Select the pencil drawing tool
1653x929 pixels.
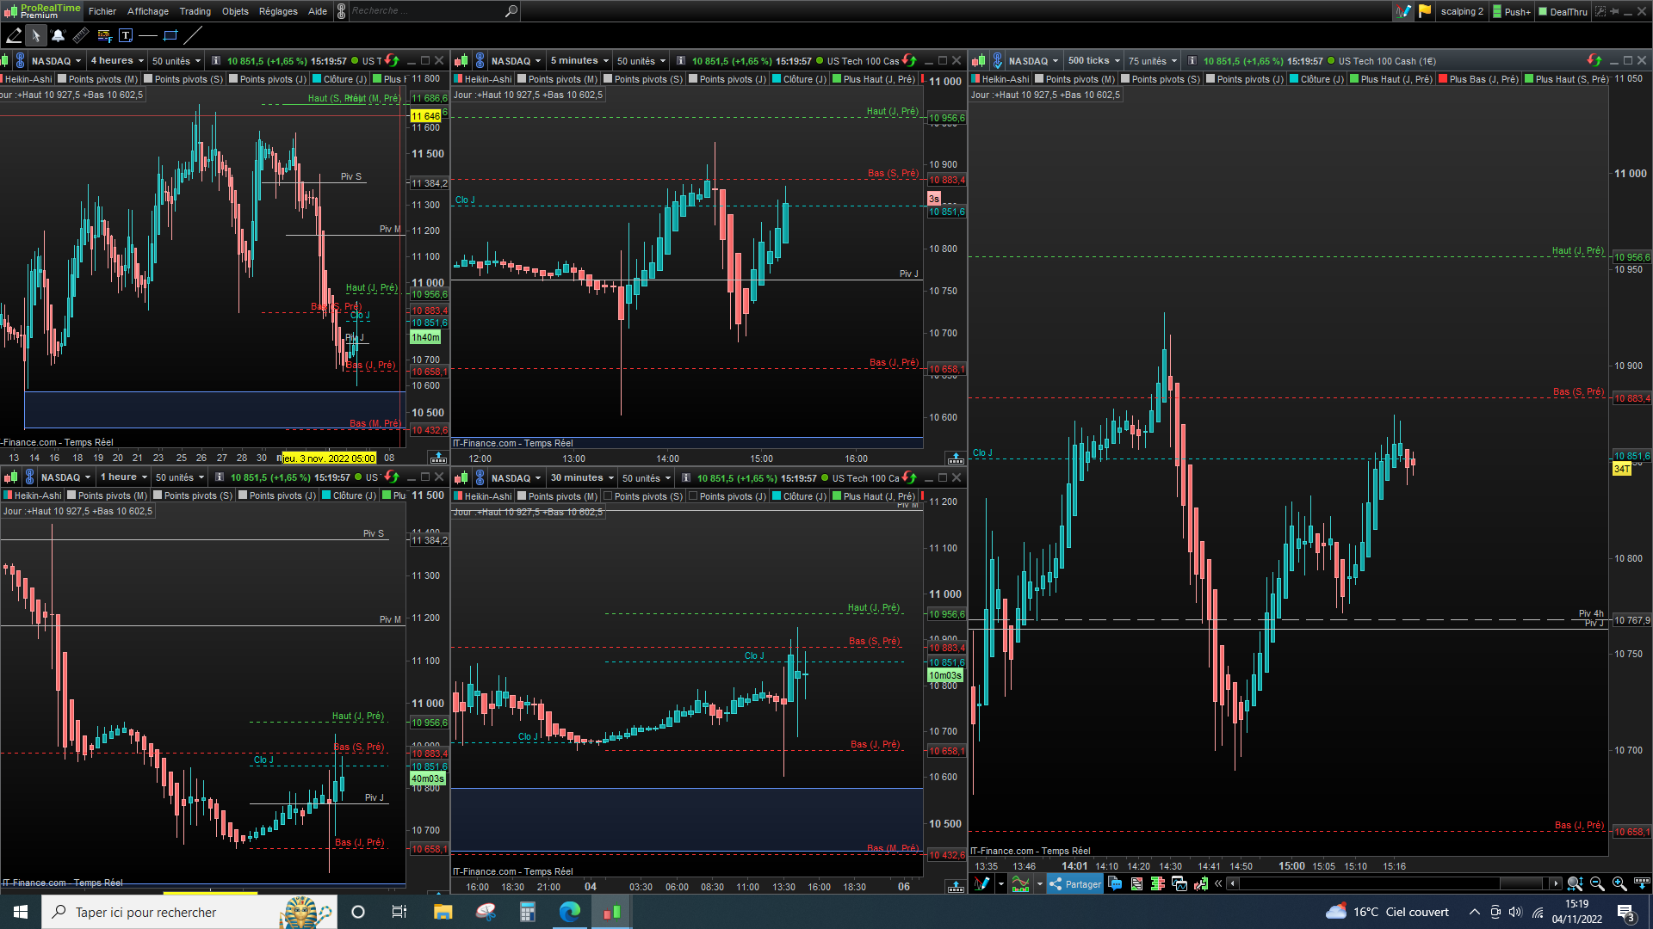(14, 35)
